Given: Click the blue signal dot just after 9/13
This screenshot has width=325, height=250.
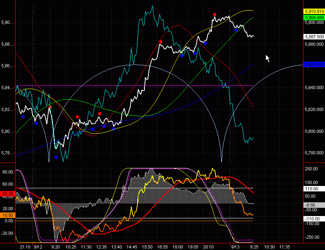Looking at the screenshot, I should pyautogui.click(x=236, y=30).
